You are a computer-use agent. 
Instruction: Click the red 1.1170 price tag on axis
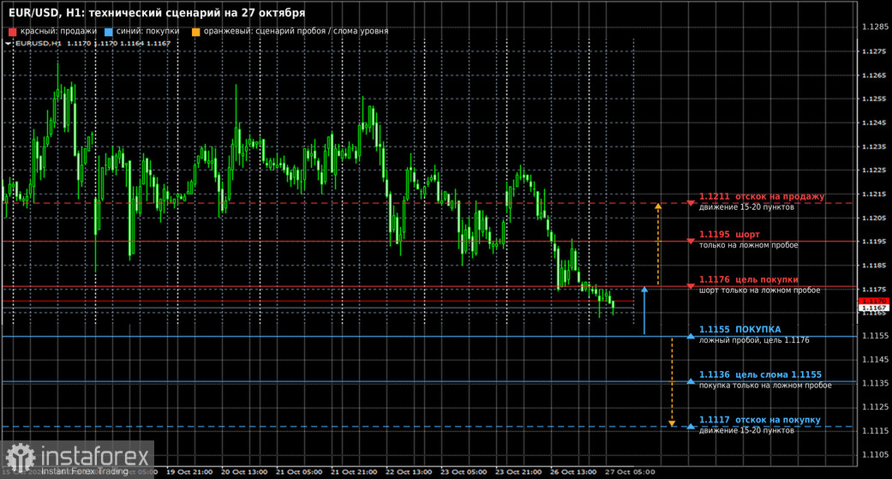click(874, 301)
